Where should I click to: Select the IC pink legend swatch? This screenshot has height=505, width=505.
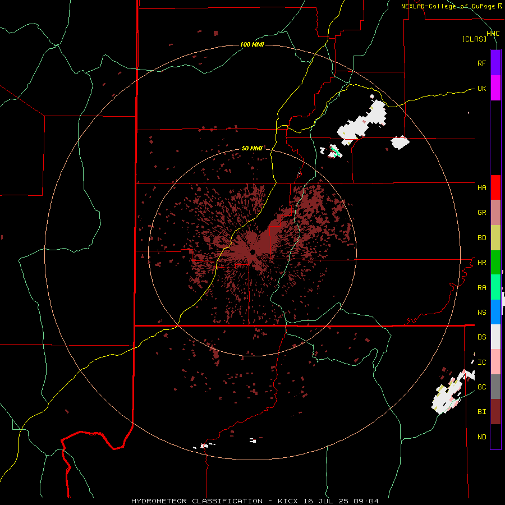point(495,362)
